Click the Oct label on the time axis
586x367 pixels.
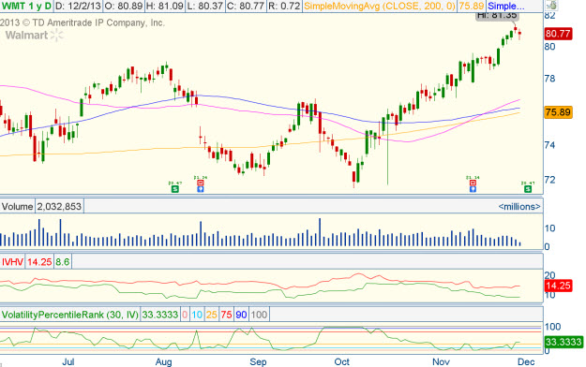click(x=341, y=361)
